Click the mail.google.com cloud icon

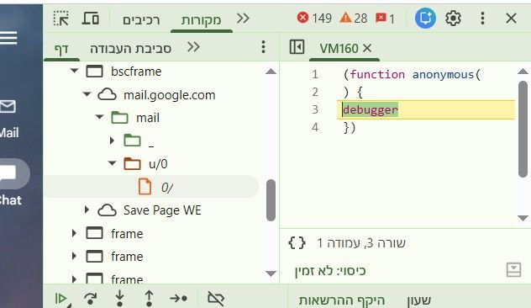click(x=107, y=94)
